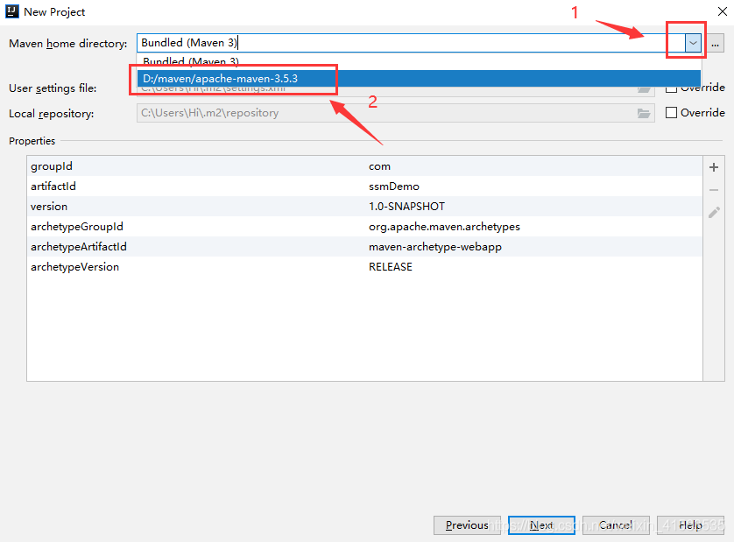Select the archetypeVersion property name
The image size is (734, 542).
tap(75, 267)
